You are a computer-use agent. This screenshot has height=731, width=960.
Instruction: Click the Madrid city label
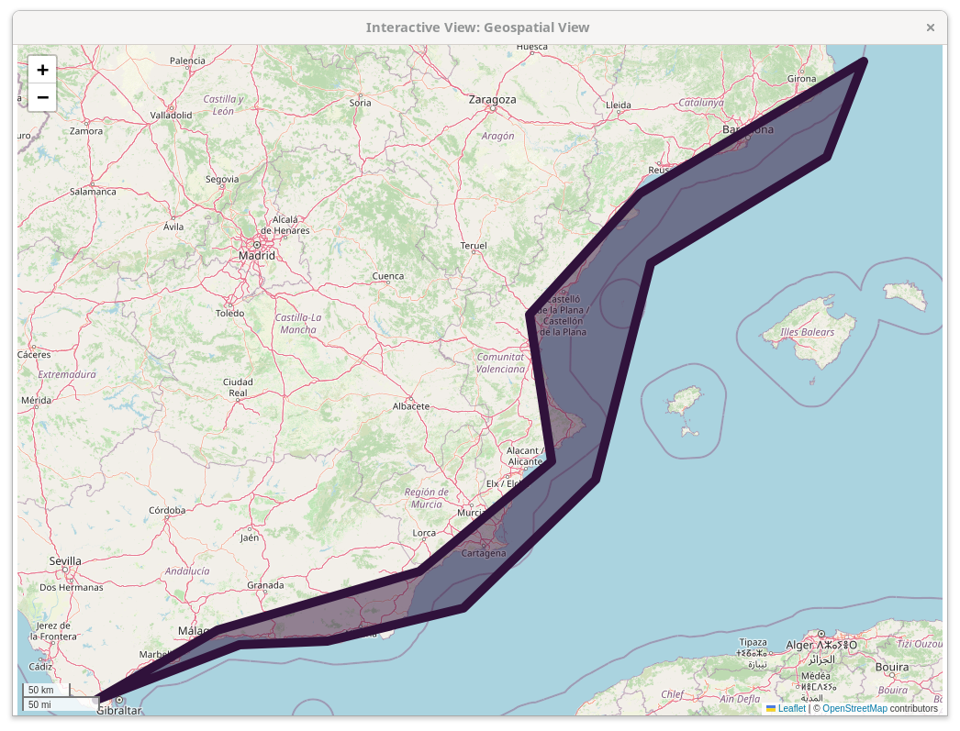click(257, 256)
